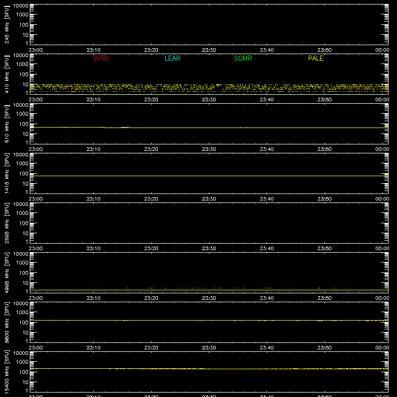Select the 410 MHz [SFU] axis title
Viewport: 397px width, 397px height.
click(6, 74)
